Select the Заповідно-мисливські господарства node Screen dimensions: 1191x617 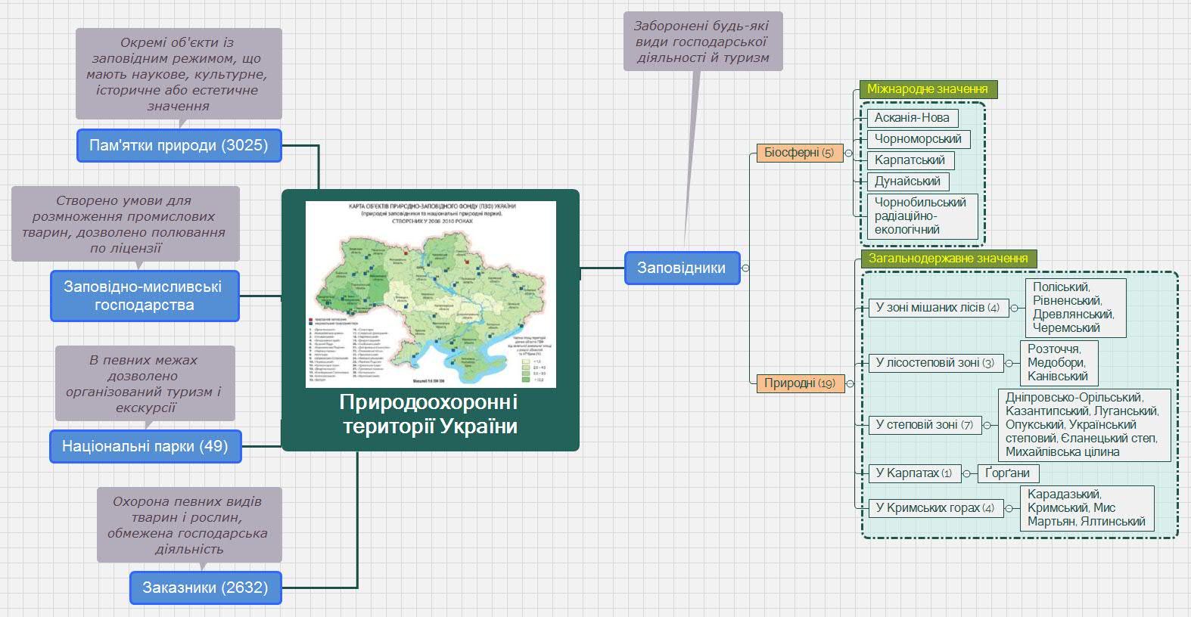[x=145, y=296]
